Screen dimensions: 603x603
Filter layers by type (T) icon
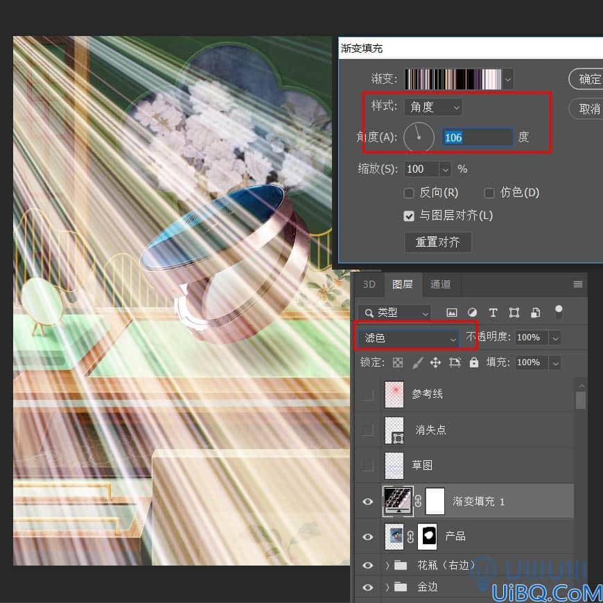tap(493, 313)
